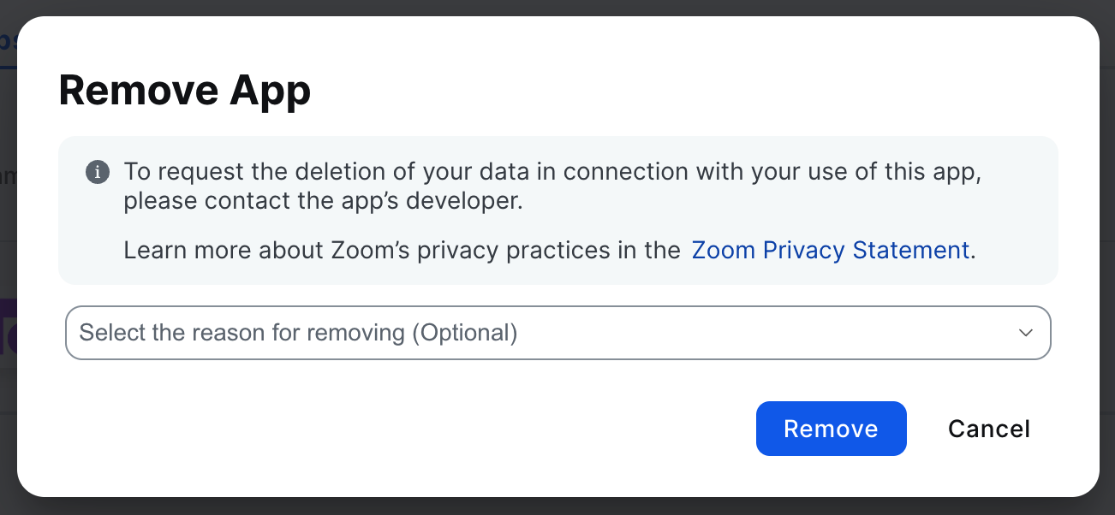Click the info icon beside the deletion notice

(98, 172)
